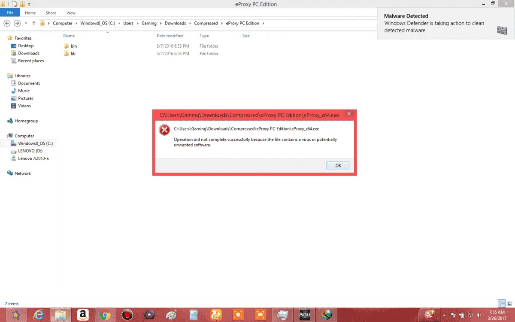
Task: Launch Google Chrome from the taskbar
Action: click(x=105, y=315)
